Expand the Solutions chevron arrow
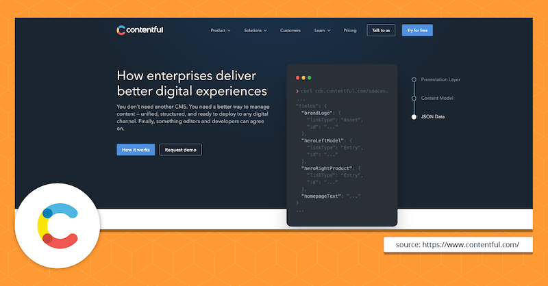The image size is (548, 286). [265, 31]
